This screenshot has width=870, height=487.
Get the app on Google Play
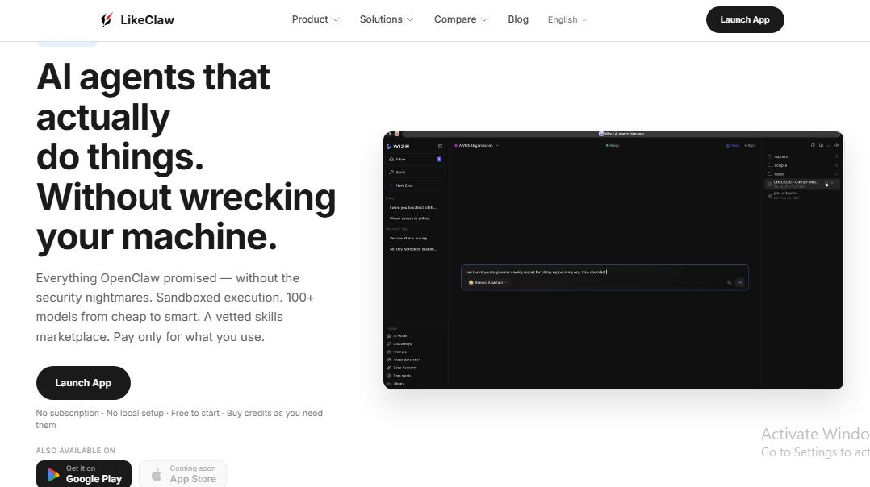[x=84, y=474]
